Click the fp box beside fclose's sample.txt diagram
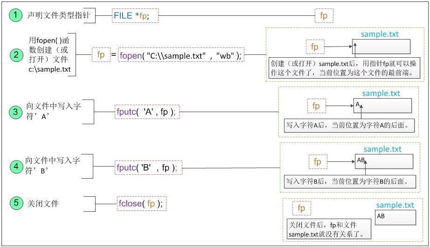The height and width of the screenshot is (247, 430). click(301, 208)
